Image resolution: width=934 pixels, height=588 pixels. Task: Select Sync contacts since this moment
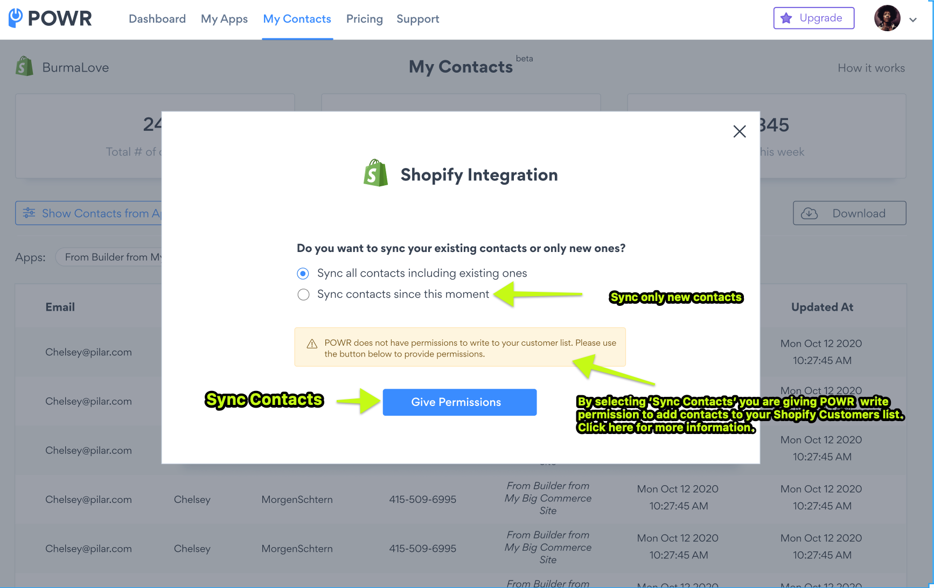pyautogui.click(x=303, y=295)
